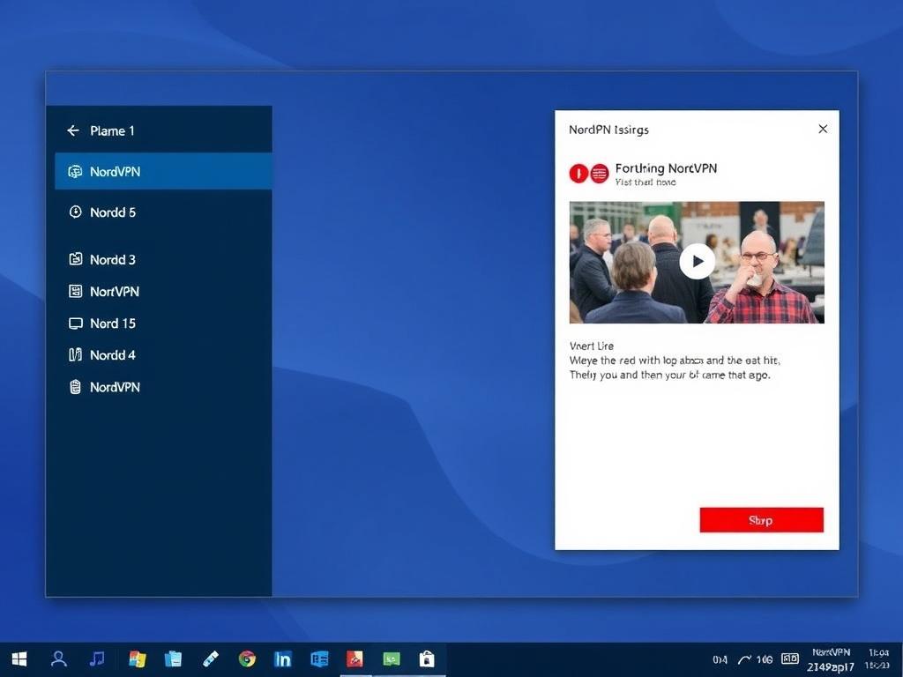Open the store bag icon in taskbar
The image size is (903, 677).
coord(427,659)
